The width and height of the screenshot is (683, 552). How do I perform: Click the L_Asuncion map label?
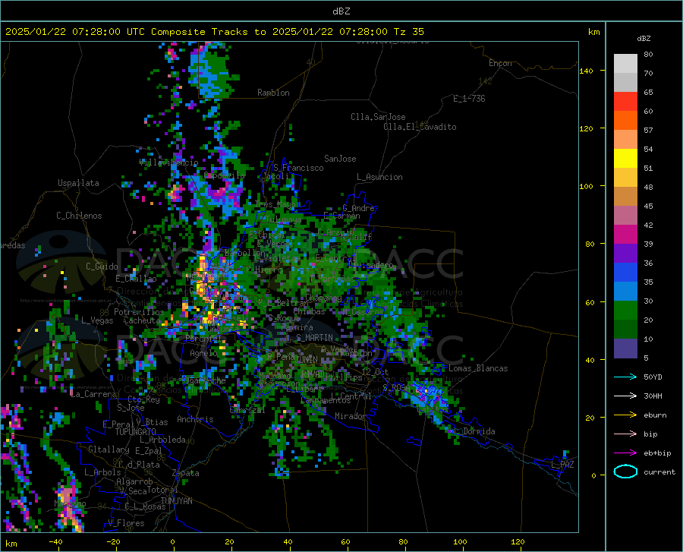click(379, 177)
